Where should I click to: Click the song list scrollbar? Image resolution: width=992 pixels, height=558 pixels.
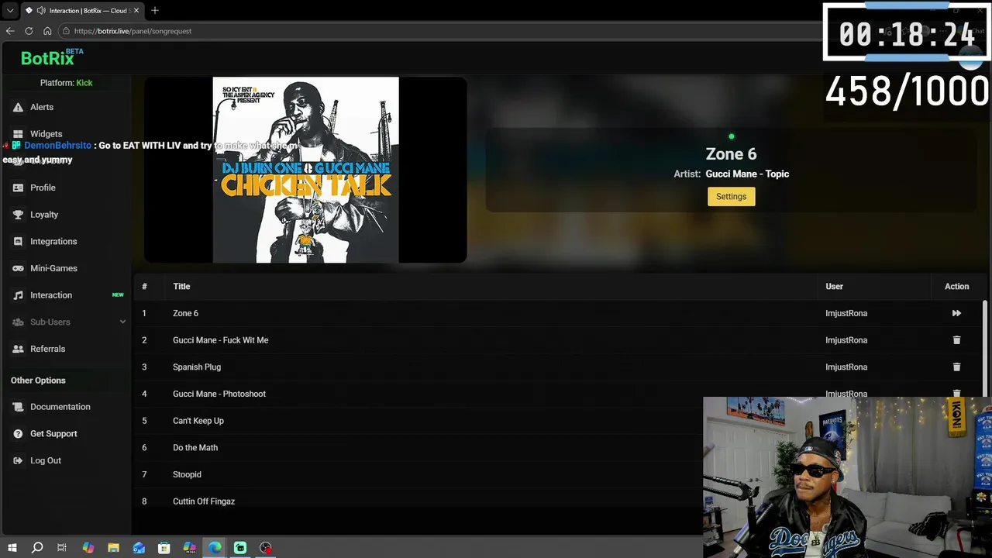pyautogui.click(x=985, y=349)
